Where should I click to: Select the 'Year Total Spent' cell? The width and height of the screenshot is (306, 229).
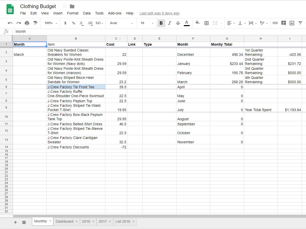tap(261, 108)
